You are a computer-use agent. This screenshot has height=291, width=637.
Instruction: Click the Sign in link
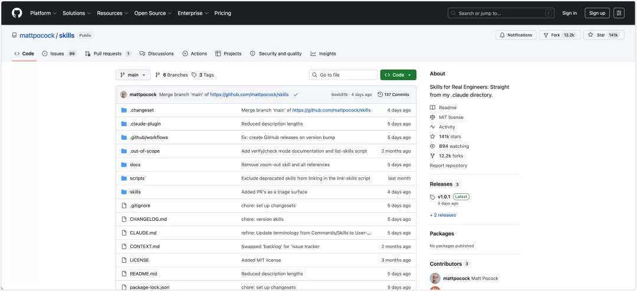[570, 13]
